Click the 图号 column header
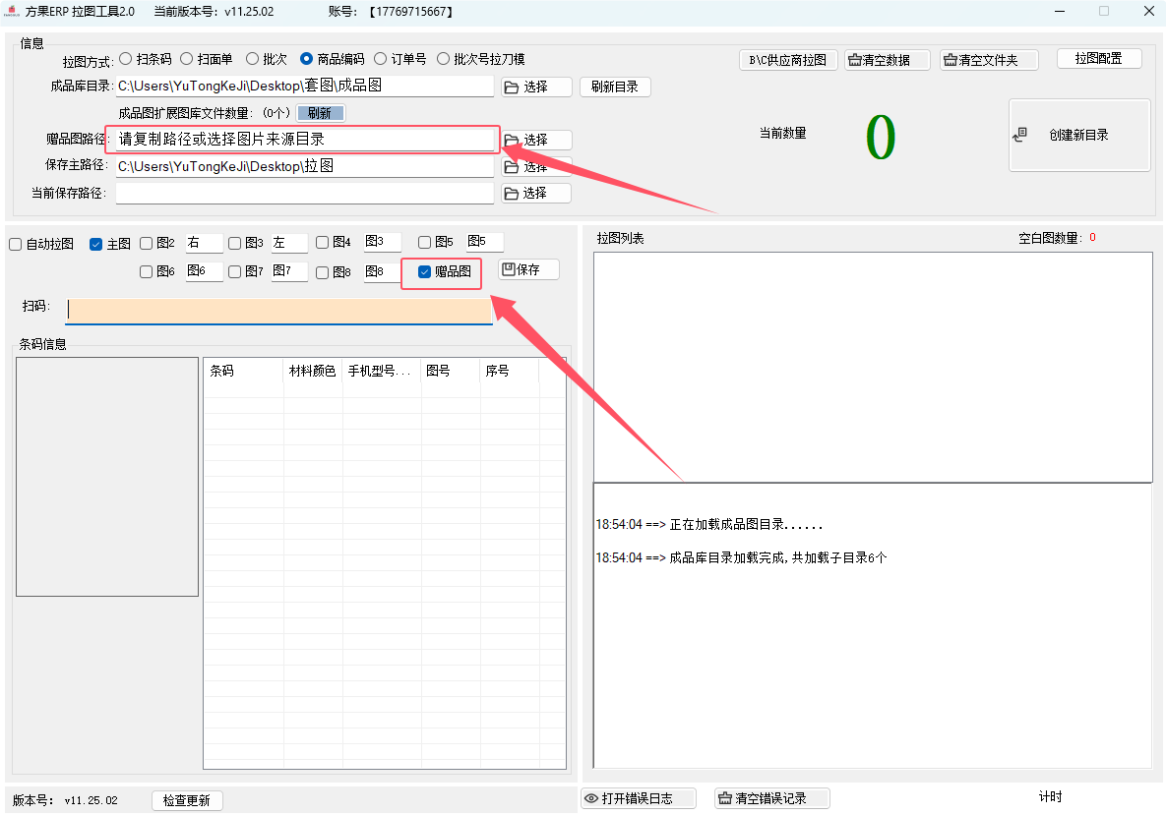This screenshot has width=1166, height=815. [x=451, y=371]
